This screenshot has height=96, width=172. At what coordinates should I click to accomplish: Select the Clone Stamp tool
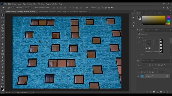[2, 44]
